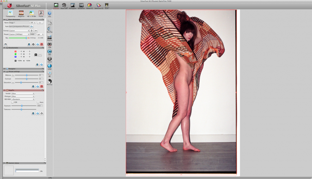Open QuickTime help in NegaFix panel
The width and height of the screenshot is (312, 179).
[37, 113]
